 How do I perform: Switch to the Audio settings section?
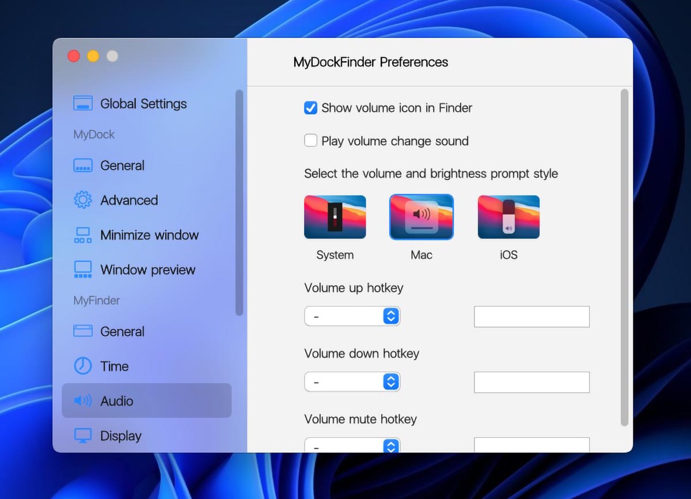tap(146, 401)
